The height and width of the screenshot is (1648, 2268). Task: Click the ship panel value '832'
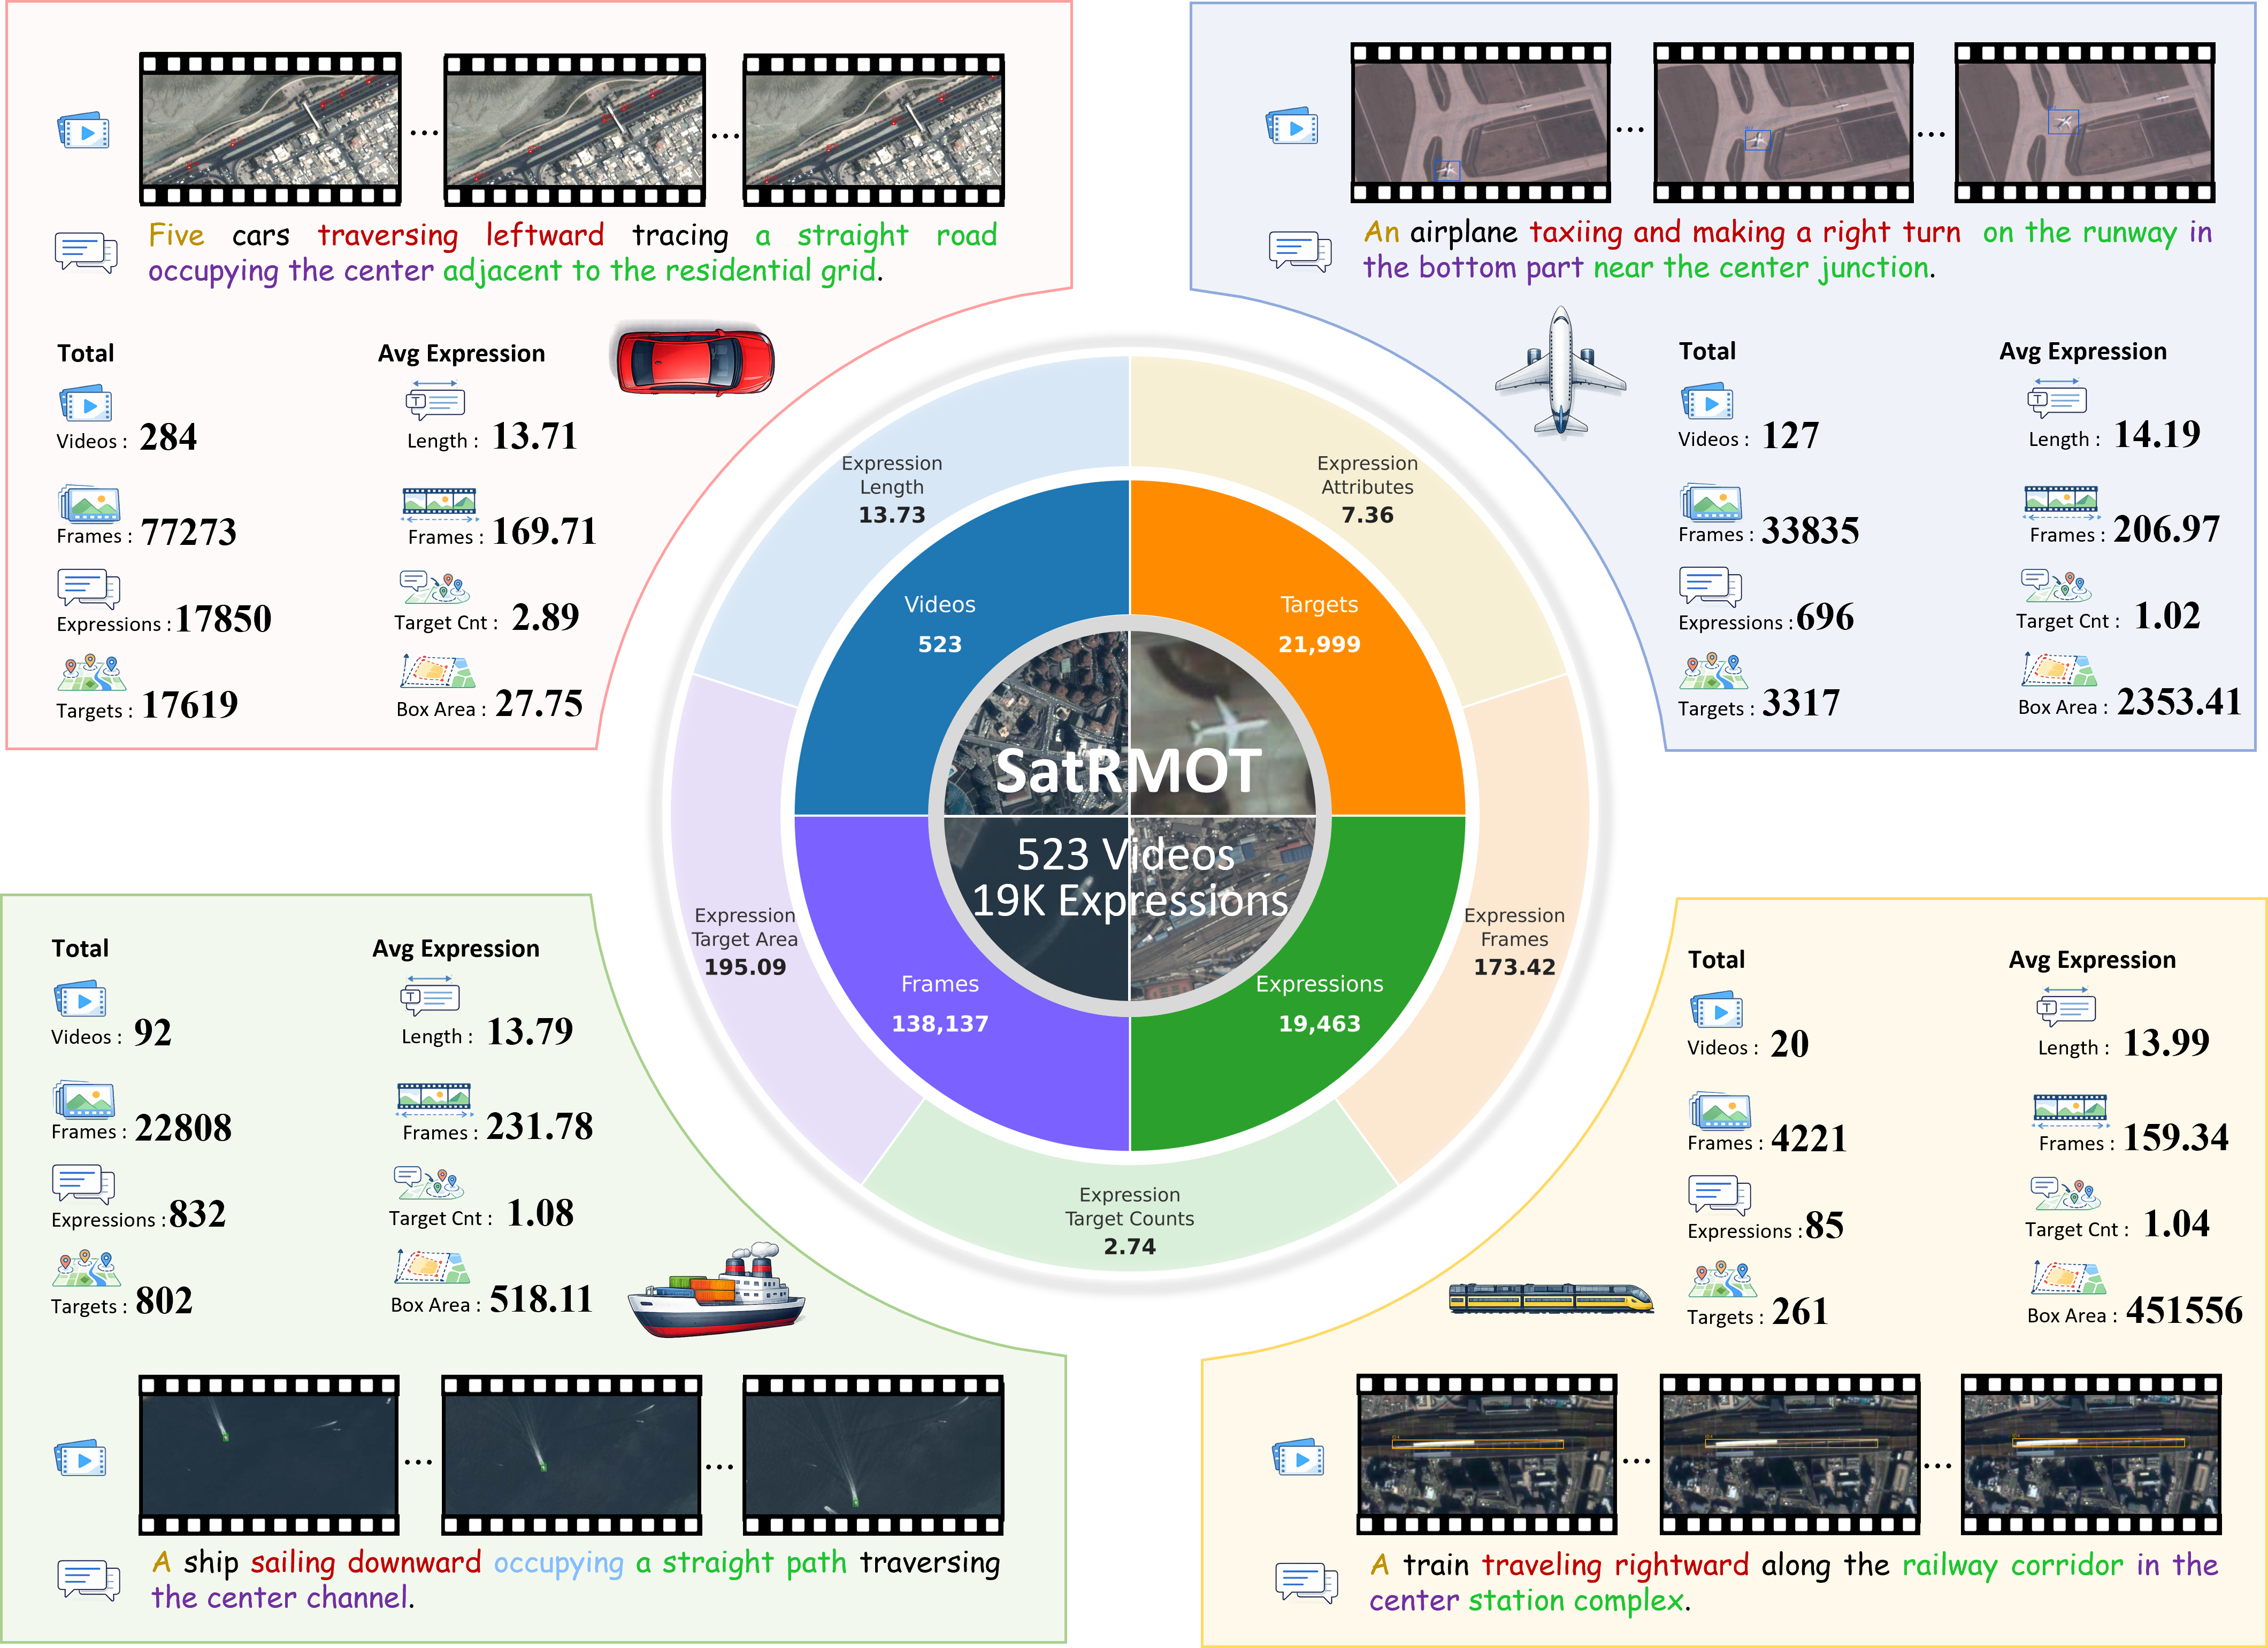pyautogui.click(x=197, y=1214)
